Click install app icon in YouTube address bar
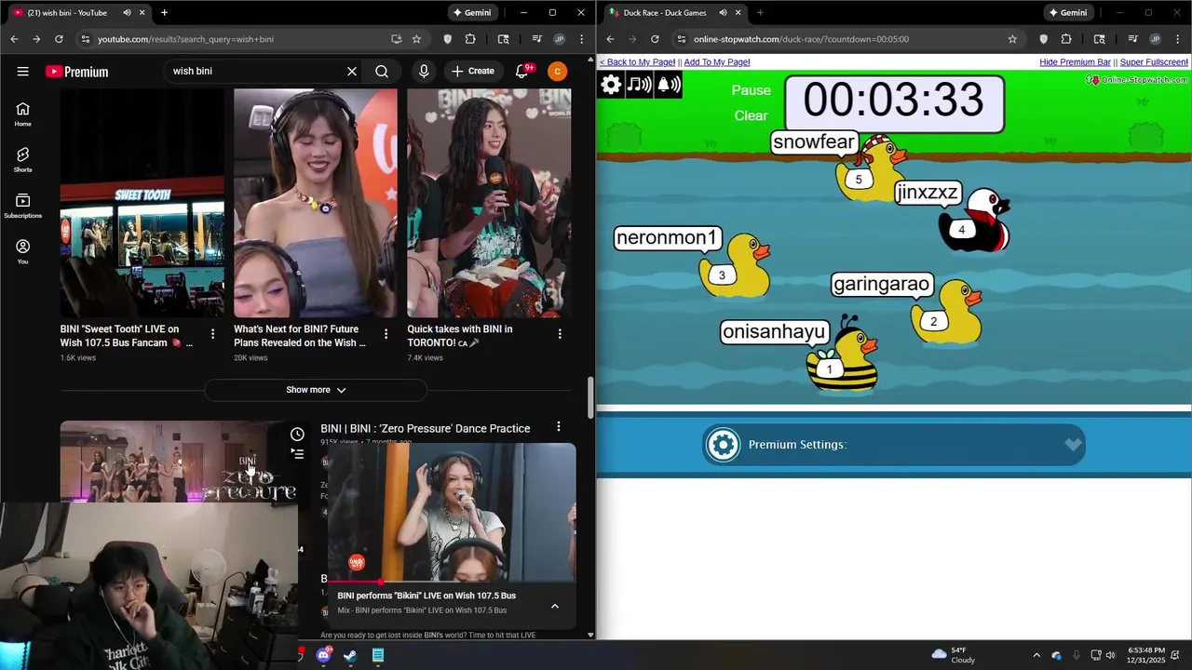Screen dimensions: 1192x670 tap(397, 39)
